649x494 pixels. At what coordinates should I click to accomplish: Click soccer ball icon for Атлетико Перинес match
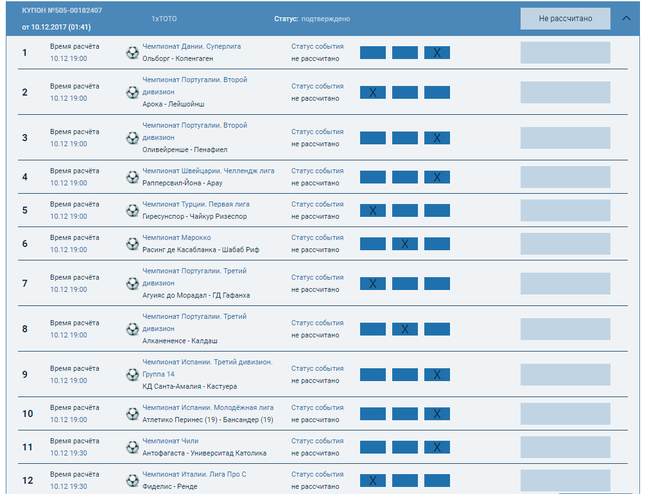click(132, 414)
